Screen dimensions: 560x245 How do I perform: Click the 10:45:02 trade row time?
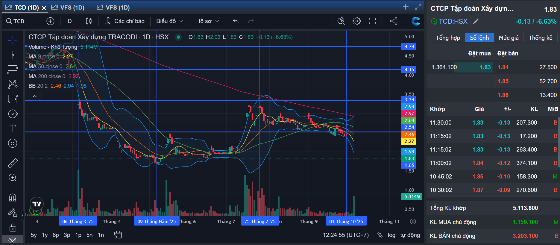[441, 177]
